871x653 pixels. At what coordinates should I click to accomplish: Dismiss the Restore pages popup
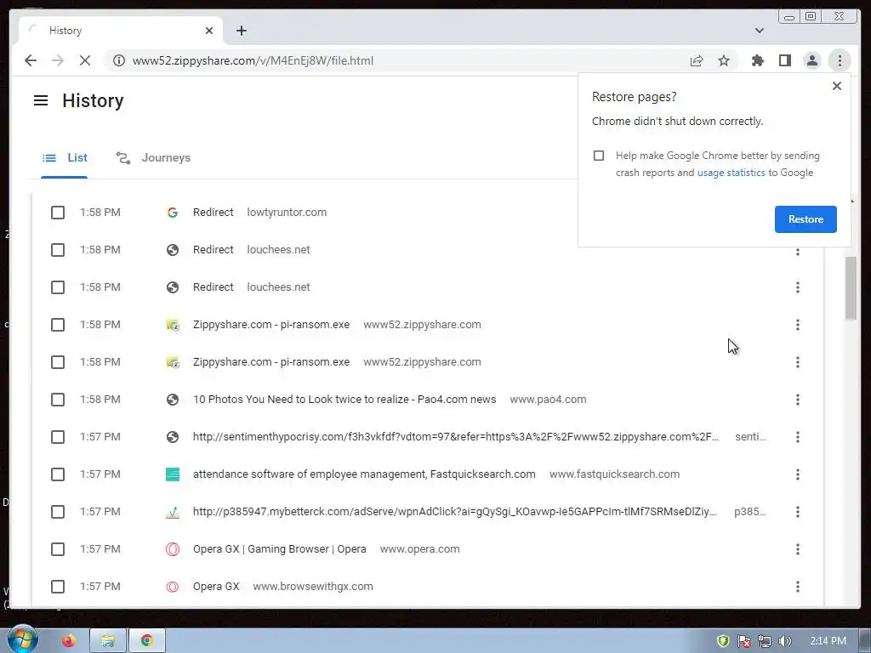837,86
